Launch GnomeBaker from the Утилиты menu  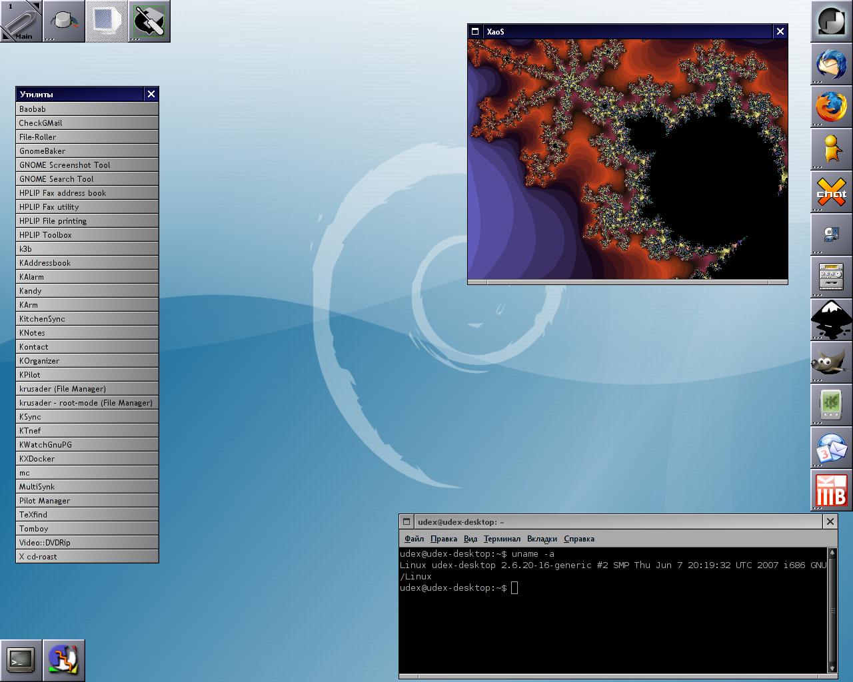click(87, 151)
